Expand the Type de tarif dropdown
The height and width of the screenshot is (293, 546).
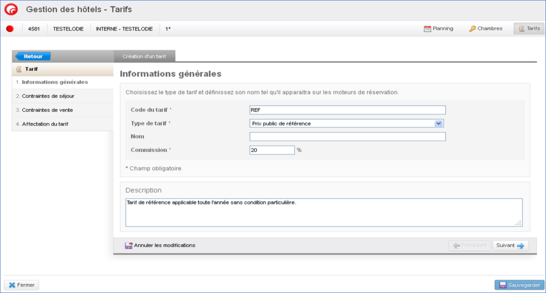[x=438, y=124]
